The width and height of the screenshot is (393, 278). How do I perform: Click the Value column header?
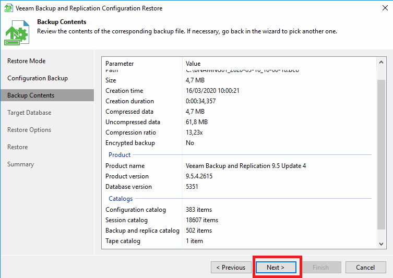(x=193, y=64)
